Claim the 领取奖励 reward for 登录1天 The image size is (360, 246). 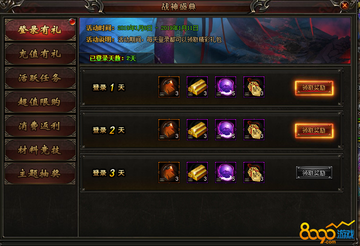[x=314, y=87]
